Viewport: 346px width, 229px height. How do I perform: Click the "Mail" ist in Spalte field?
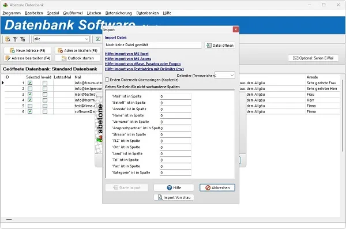point(175,96)
